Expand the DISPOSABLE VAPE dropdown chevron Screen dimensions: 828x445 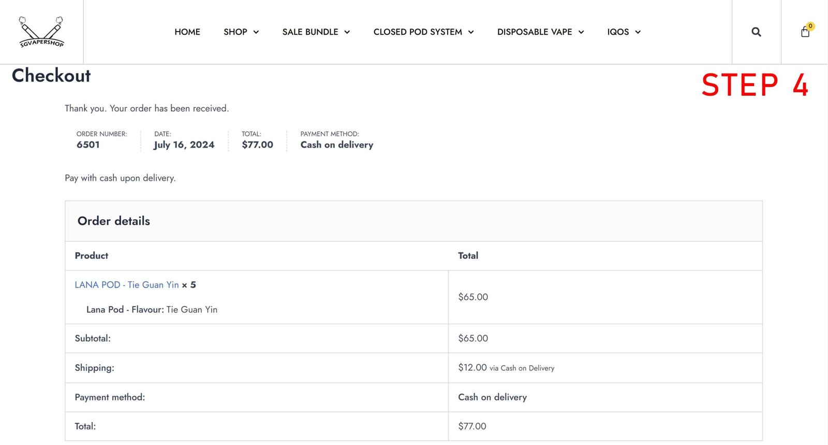click(581, 32)
